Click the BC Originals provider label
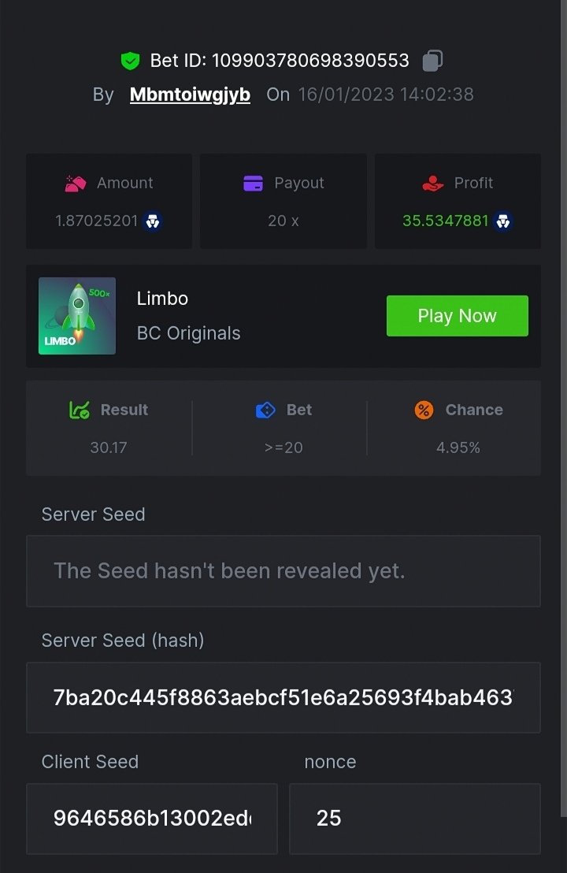The width and height of the screenshot is (567, 873). click(x=188, y=333)
